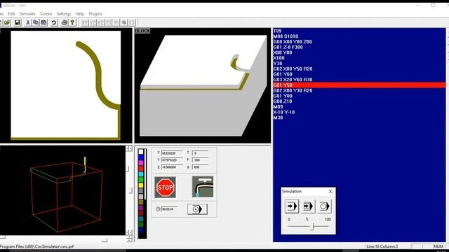449x252 pixels.
Task: Open the Settings menu
Action: pos(64,14)
